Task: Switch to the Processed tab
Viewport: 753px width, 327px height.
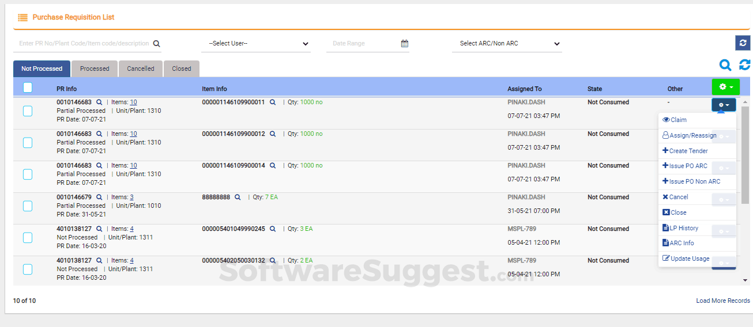Action: [x=95, y=69]
